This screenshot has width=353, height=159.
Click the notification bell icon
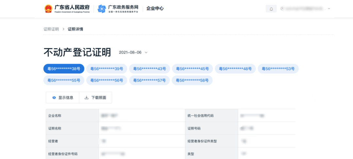(271, 9)
